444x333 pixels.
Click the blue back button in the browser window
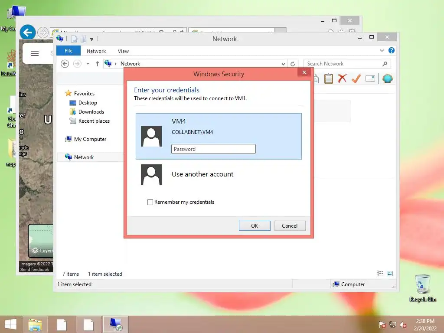pyautogui.click(x=27, y=33)
